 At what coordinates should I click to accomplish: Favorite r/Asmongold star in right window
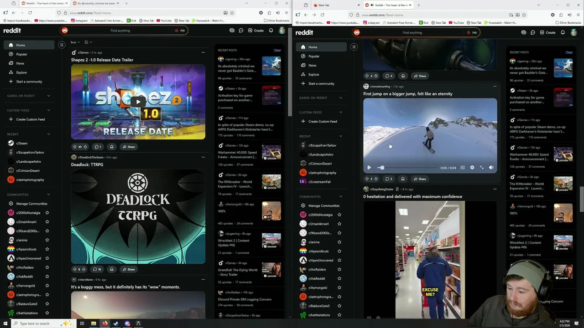coord(339,287)
